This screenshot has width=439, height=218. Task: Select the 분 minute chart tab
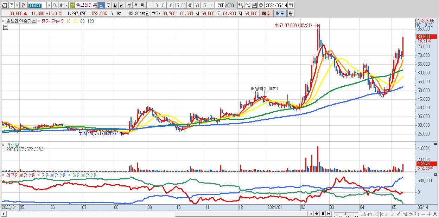(x=128, y=5)
